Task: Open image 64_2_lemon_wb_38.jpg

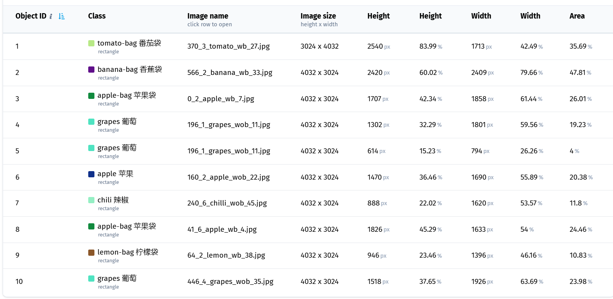Action: [226, 255]
